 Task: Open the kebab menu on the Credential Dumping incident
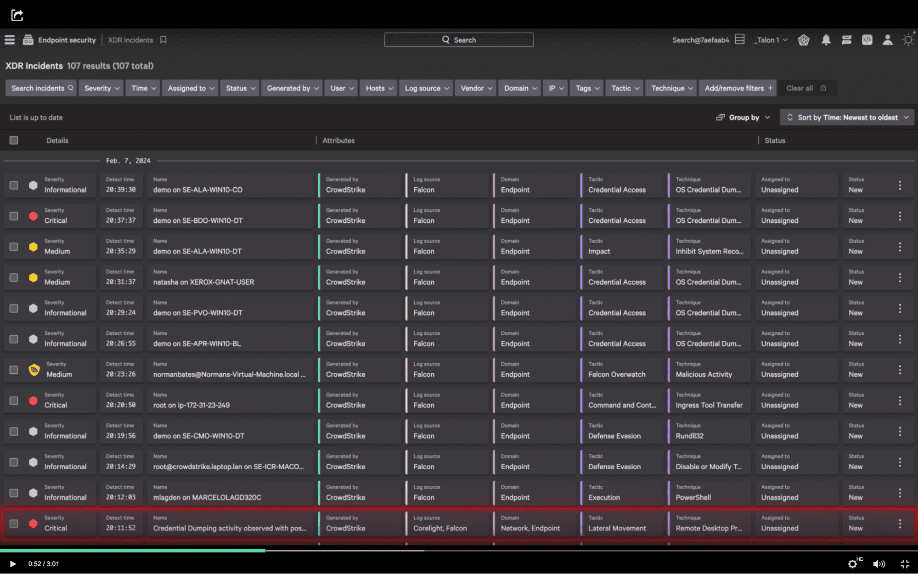pos(900,523)
